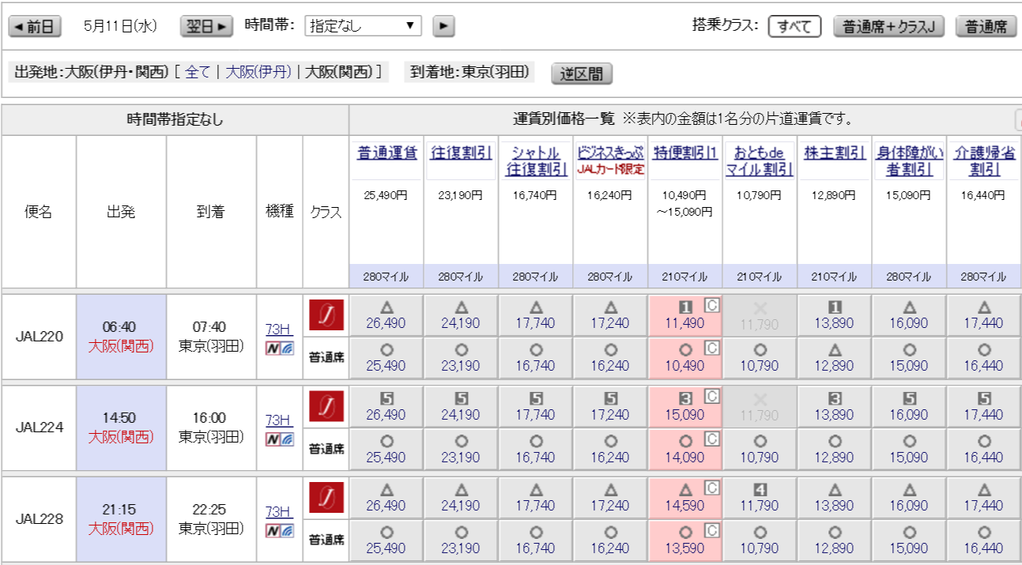Select JAL228 Class J おともdeマイル割引 11,790 fare
The height and width of the screenshot is (565, 1022).
click(x=760, y=497)
